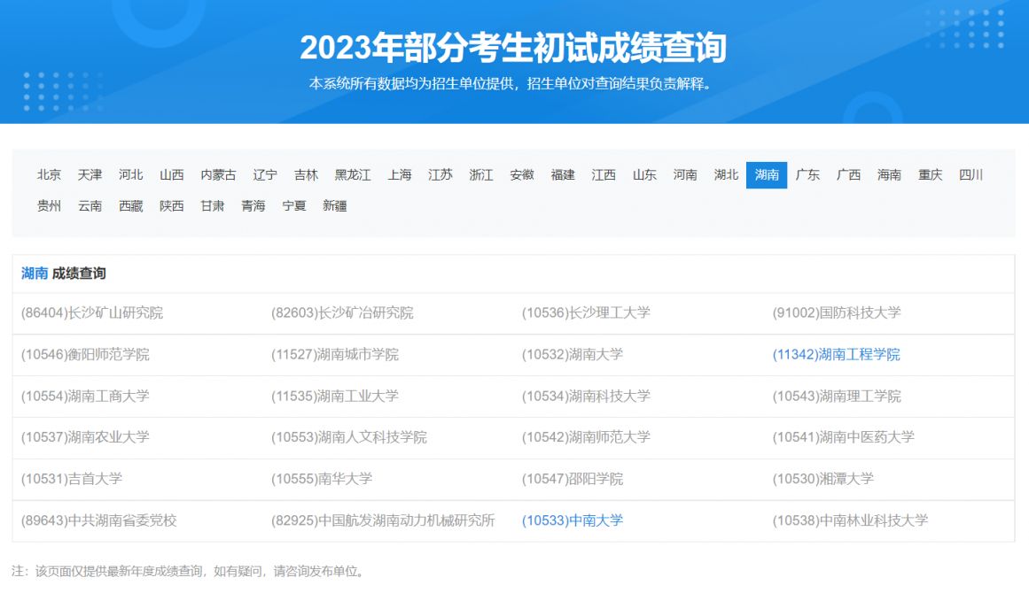Click the (10554)湖南工商大学 link
Screen dimensions: 1029x593
pyautogui.click(x=85, y=397)
